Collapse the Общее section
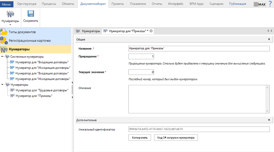 [x=269, y=39]
